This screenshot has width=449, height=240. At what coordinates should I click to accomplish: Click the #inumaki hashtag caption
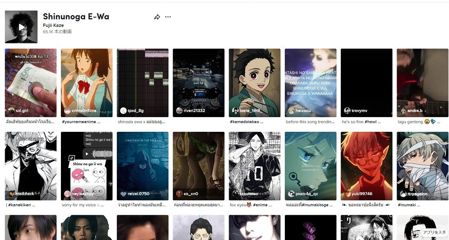click(407, 205)
